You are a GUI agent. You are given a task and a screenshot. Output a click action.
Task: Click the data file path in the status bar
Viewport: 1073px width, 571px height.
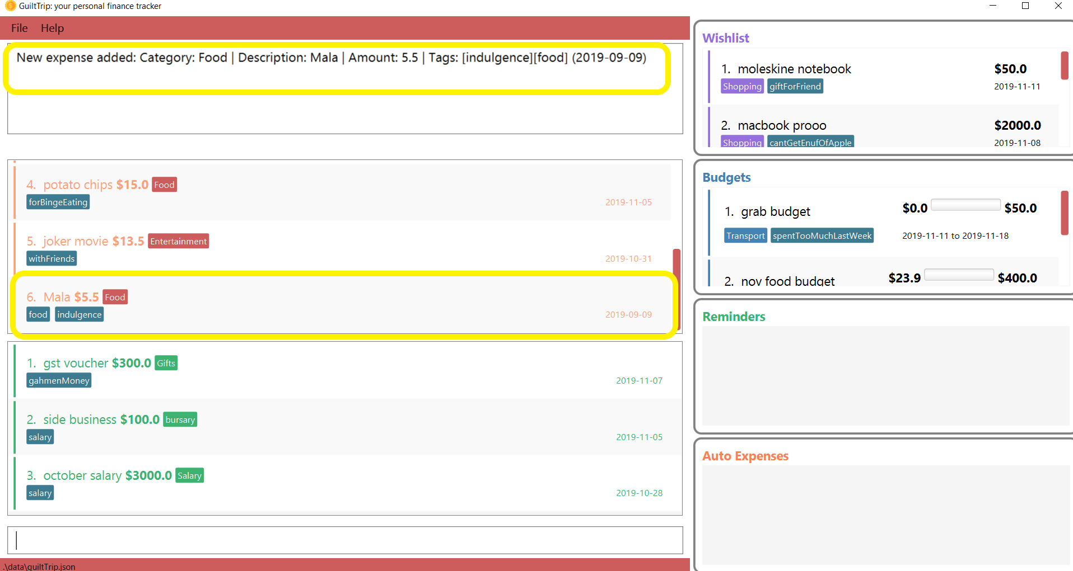[38, 567]
